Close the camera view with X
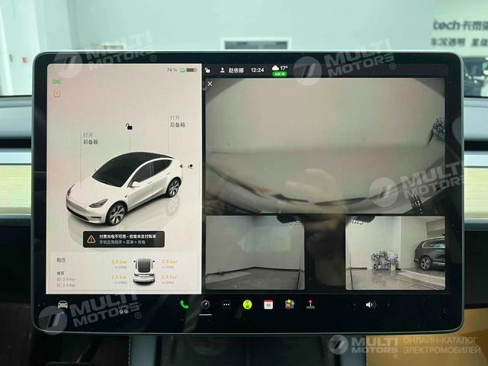This screenshot has width=488, height=366. (x=210, y=84)
